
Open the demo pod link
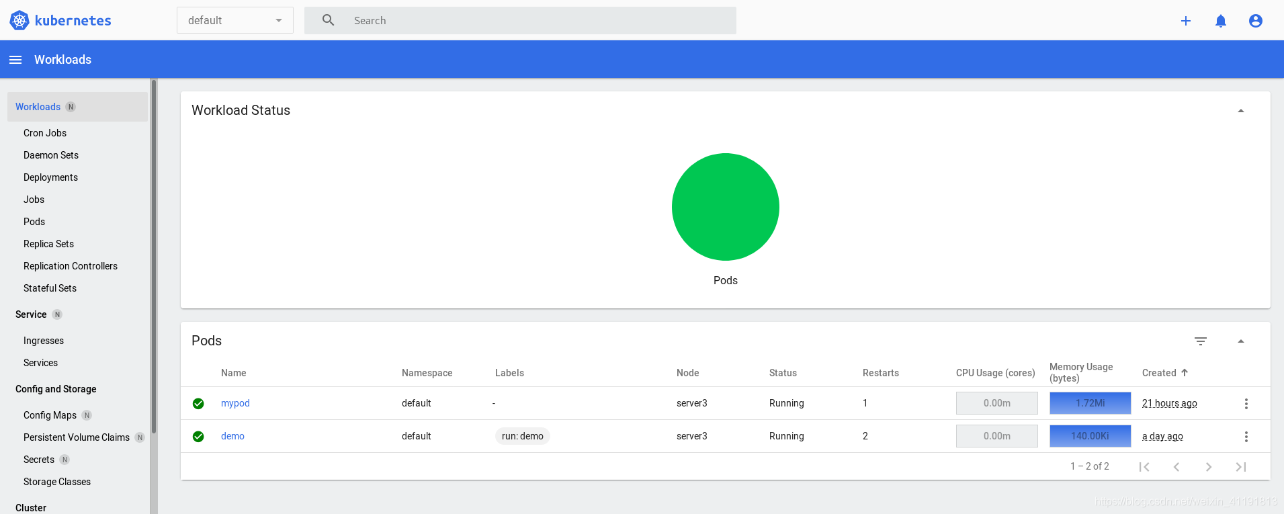pos(232,436)
